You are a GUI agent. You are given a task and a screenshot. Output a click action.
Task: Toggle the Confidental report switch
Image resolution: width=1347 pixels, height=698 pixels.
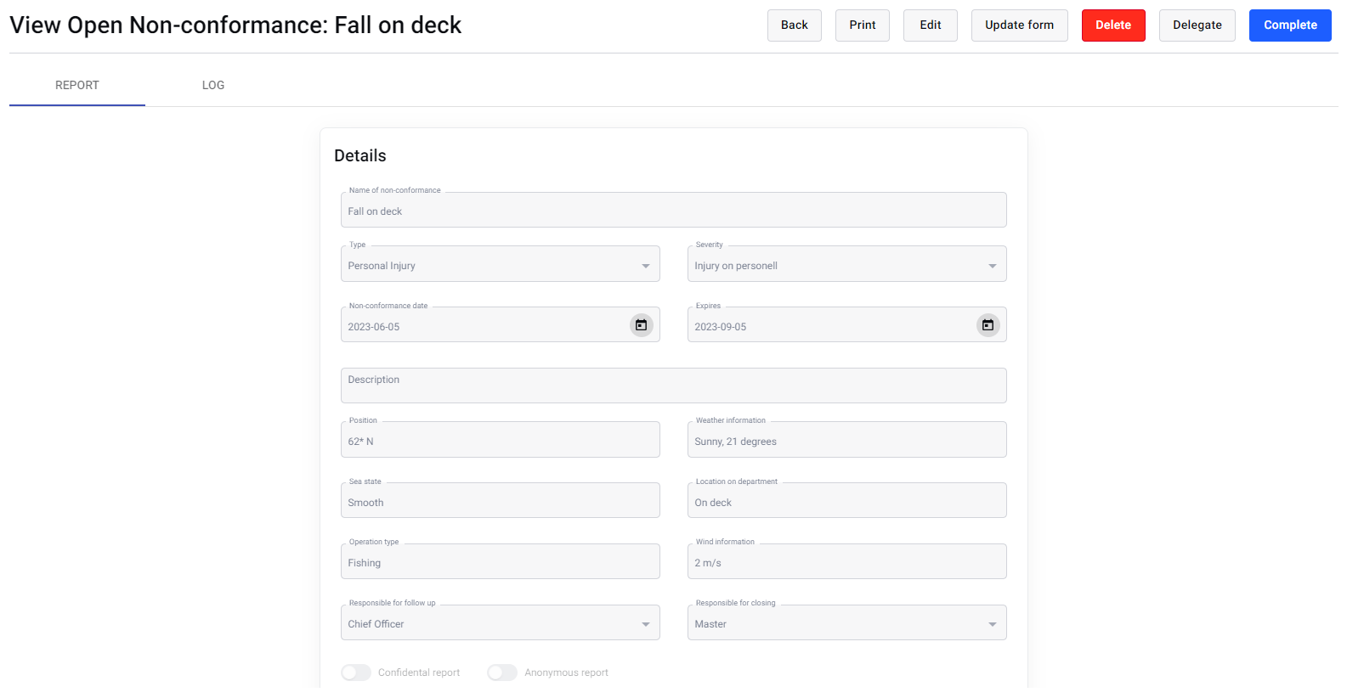(x=356, y=673)
